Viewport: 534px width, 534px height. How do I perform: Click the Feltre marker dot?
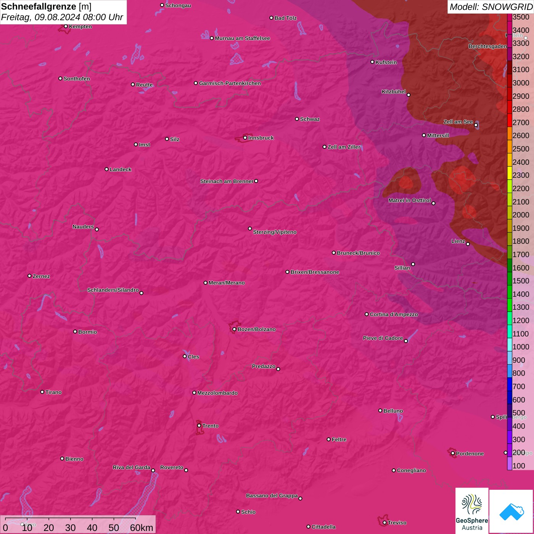click(328, 439)
